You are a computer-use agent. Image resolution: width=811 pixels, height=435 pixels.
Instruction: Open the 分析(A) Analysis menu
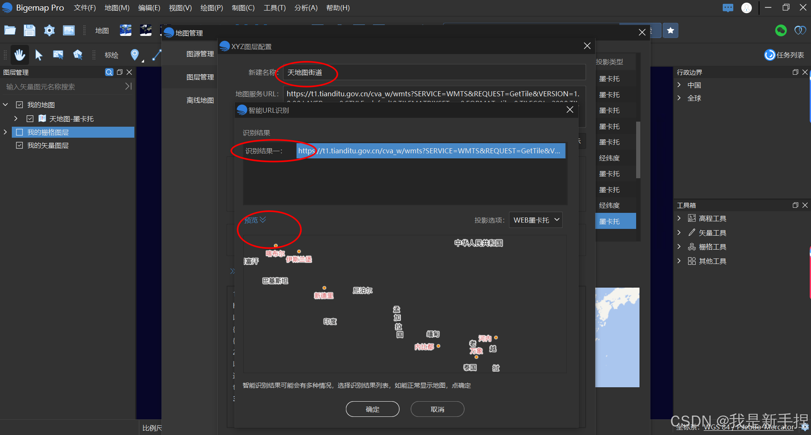tap(306, 8)
